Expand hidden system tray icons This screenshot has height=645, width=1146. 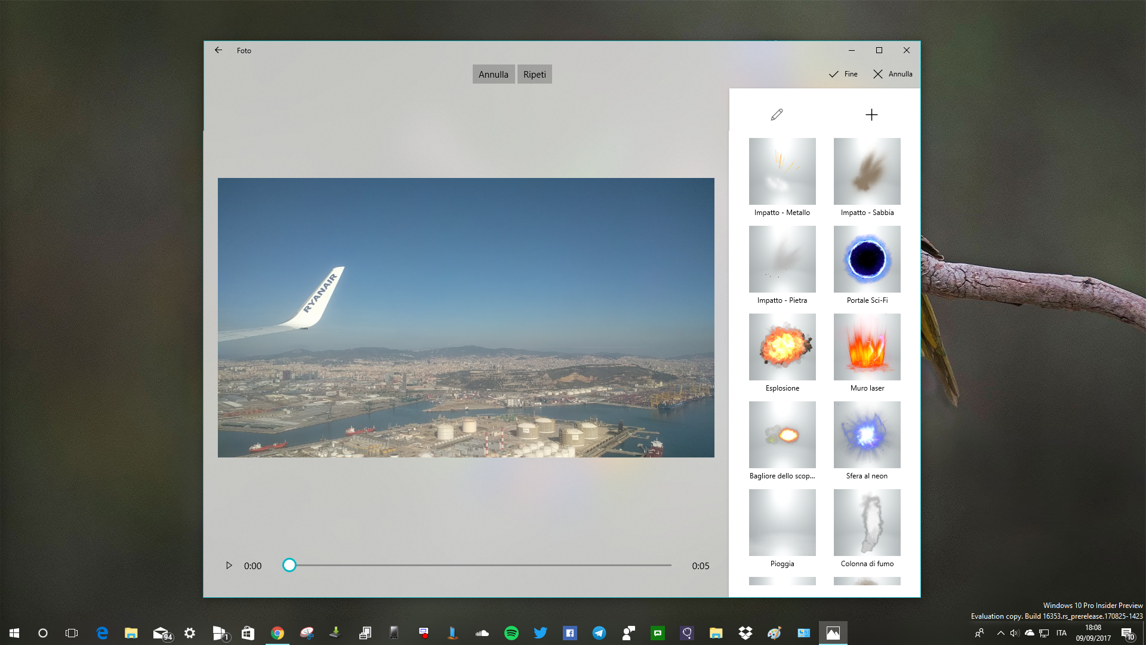pos(1001,633)
